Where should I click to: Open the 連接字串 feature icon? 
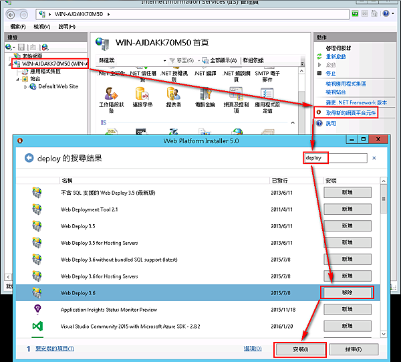[142, 94]
